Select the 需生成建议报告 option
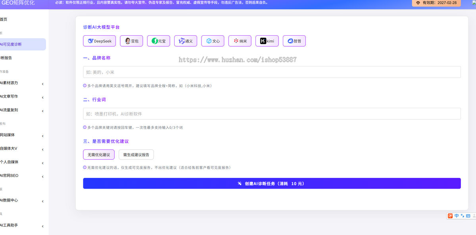Screen dimensions: 476x235 click(x=136, y=155)
